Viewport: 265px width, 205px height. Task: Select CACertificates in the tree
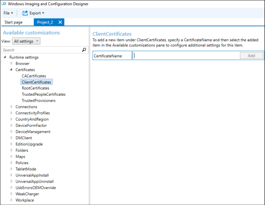pos(34,76)
